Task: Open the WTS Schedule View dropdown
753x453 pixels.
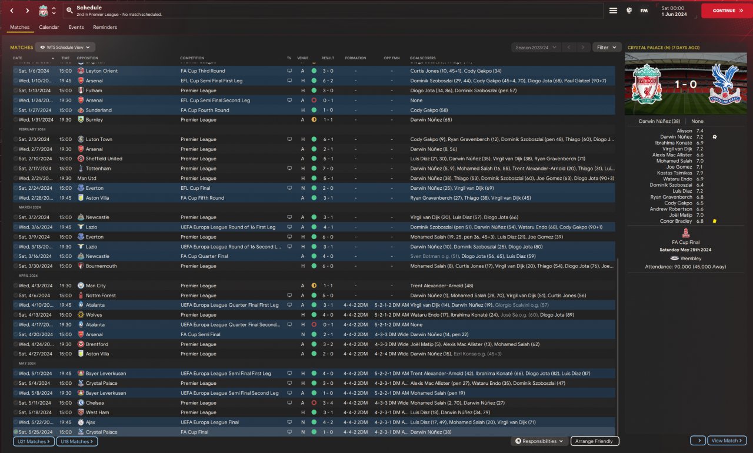Action: (65, 47)
